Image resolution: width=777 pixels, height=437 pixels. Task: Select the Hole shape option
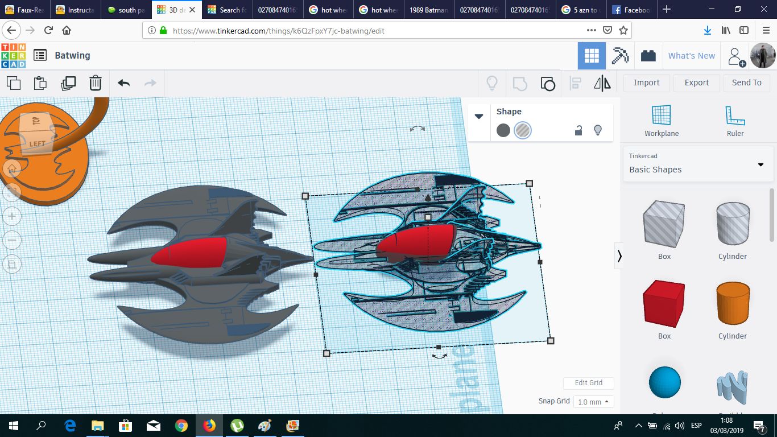coord(522,130)
